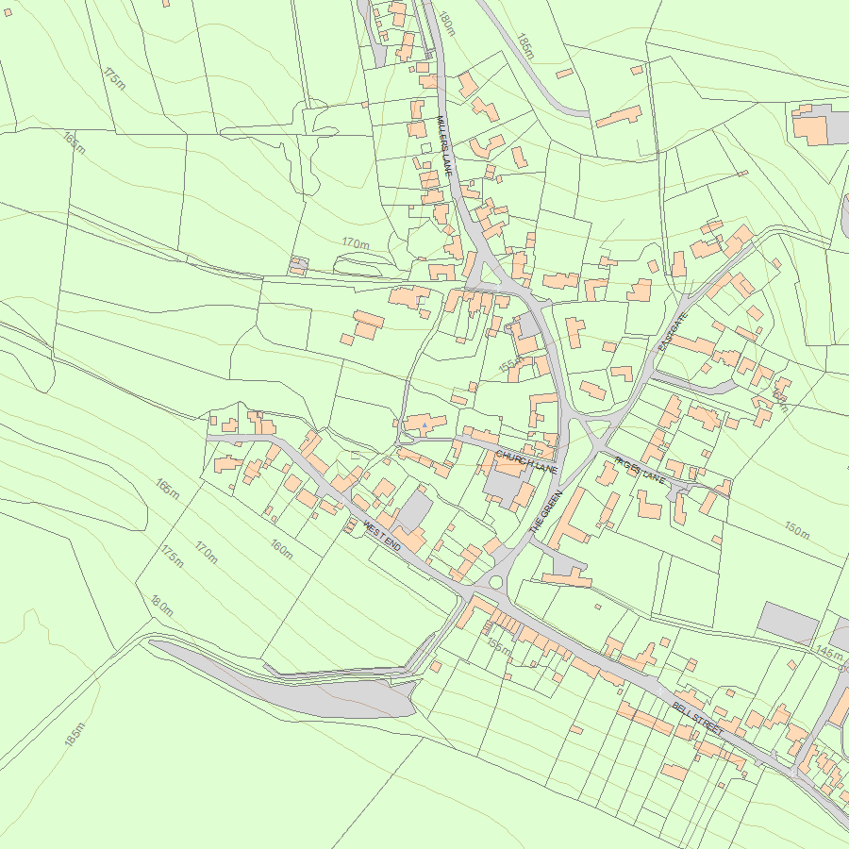This screenshot has width=849, height=849.
Task: Click the blue triangle marker above Church Lane
Action: point(425,425)
